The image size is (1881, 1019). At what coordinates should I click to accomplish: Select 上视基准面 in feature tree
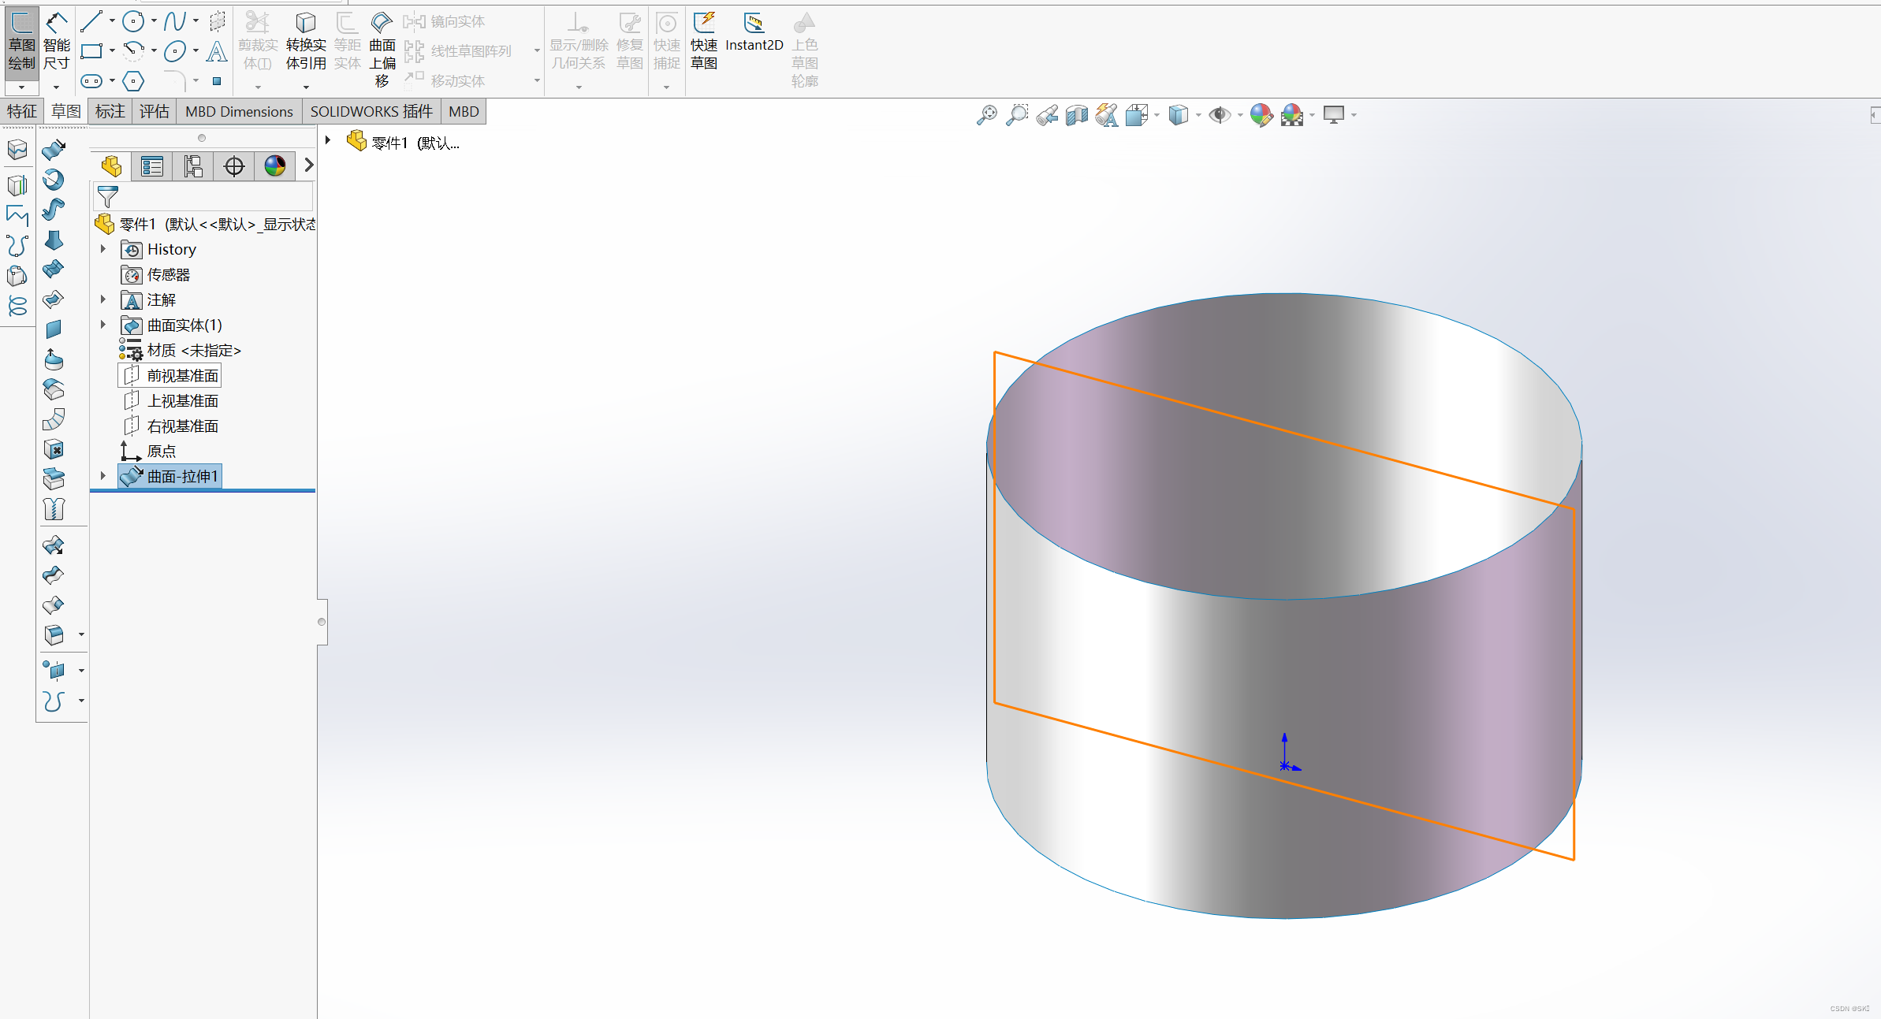click(182, 401)
